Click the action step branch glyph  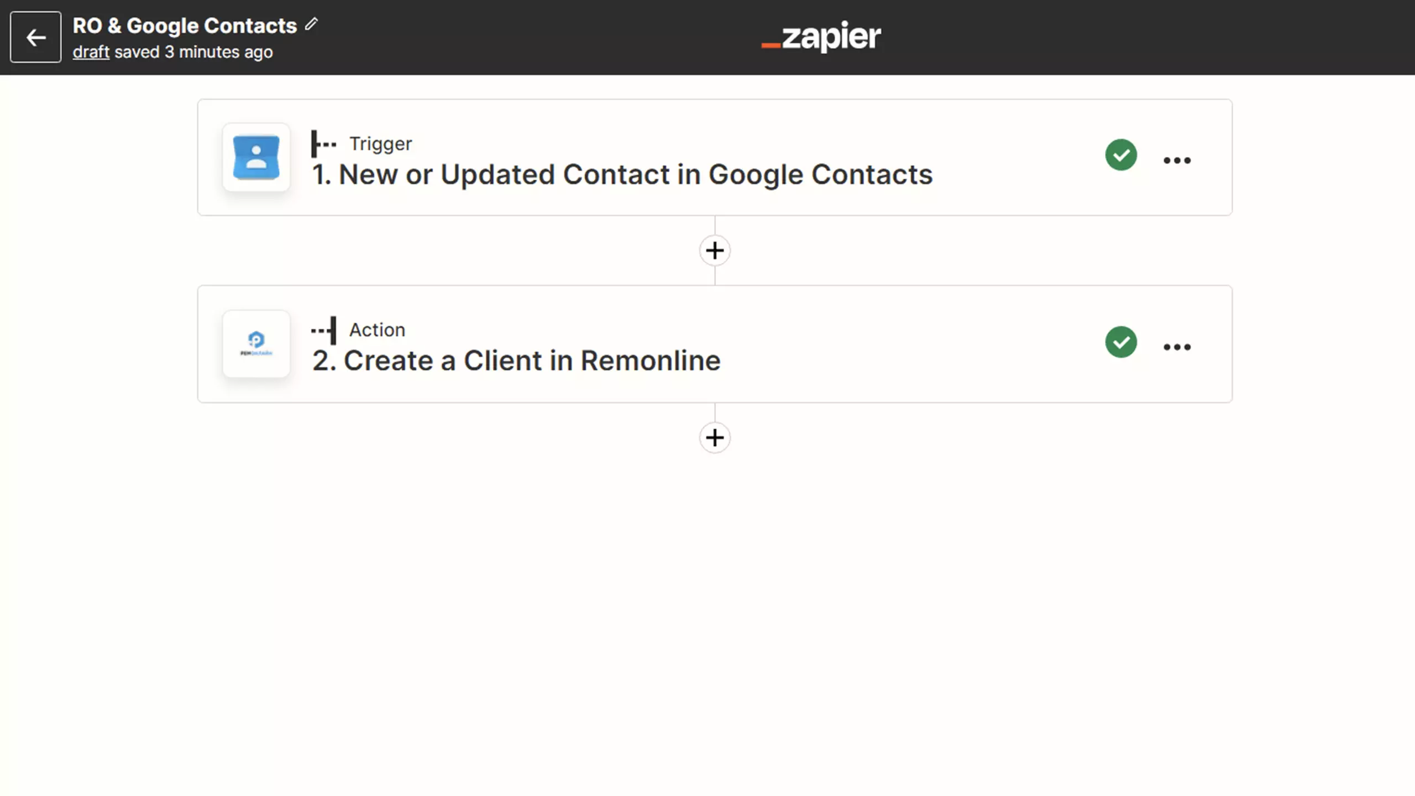point(323,331)
